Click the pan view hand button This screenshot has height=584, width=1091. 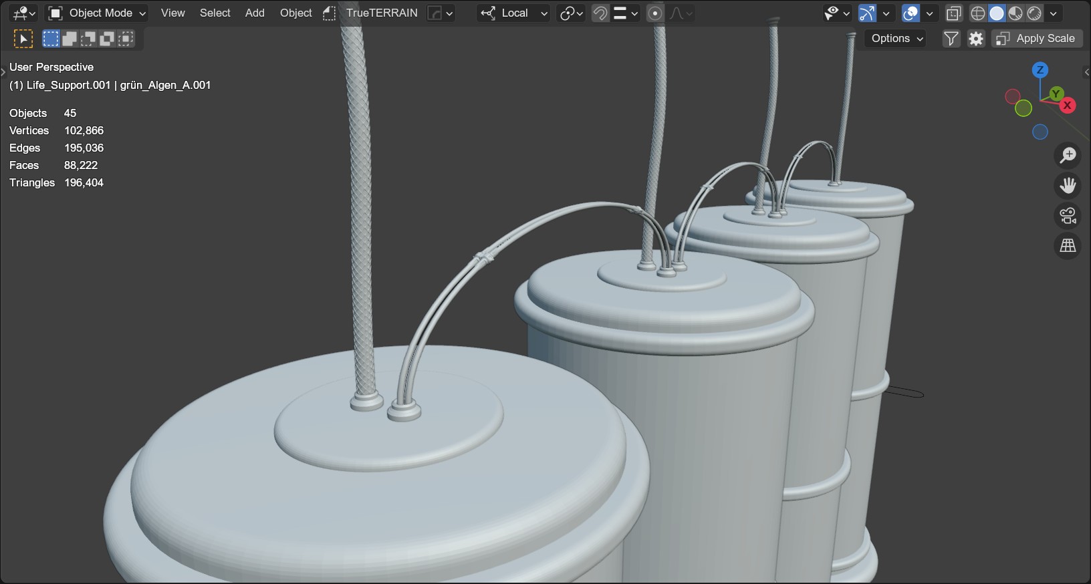[1068, 185]
